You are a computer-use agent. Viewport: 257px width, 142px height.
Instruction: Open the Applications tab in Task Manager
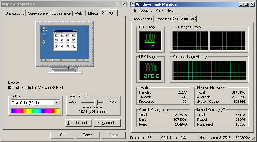tap(142, 19)
